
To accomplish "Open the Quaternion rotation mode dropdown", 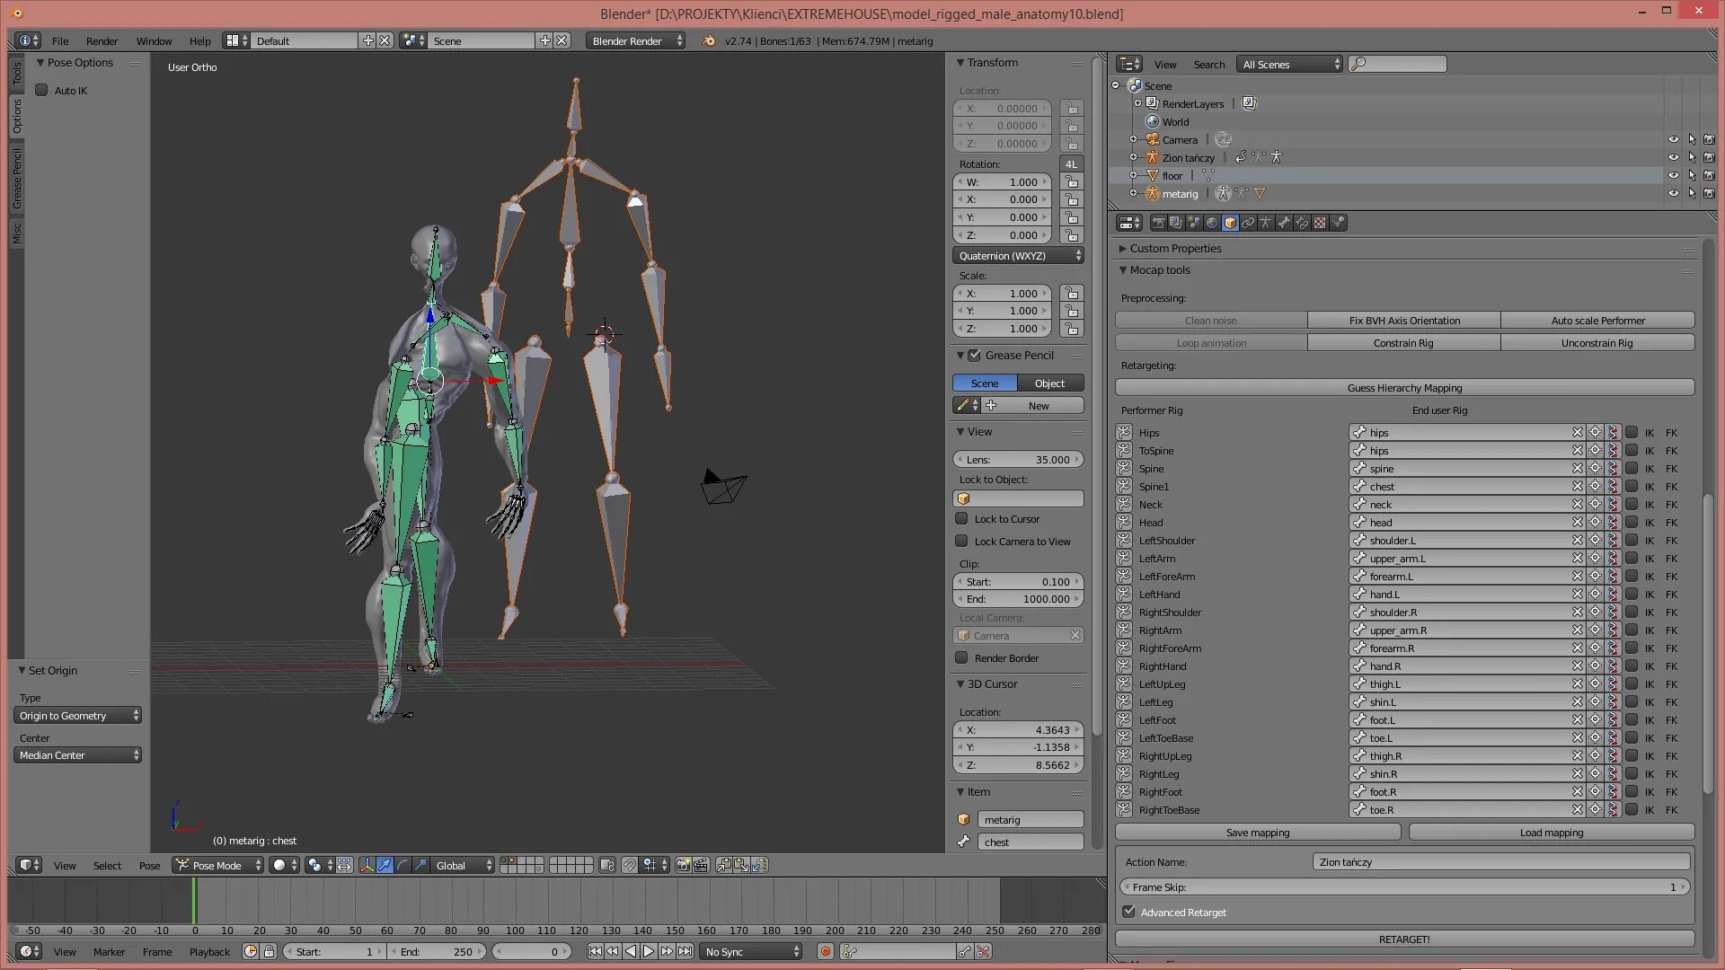I will [x=1018, y=256].
